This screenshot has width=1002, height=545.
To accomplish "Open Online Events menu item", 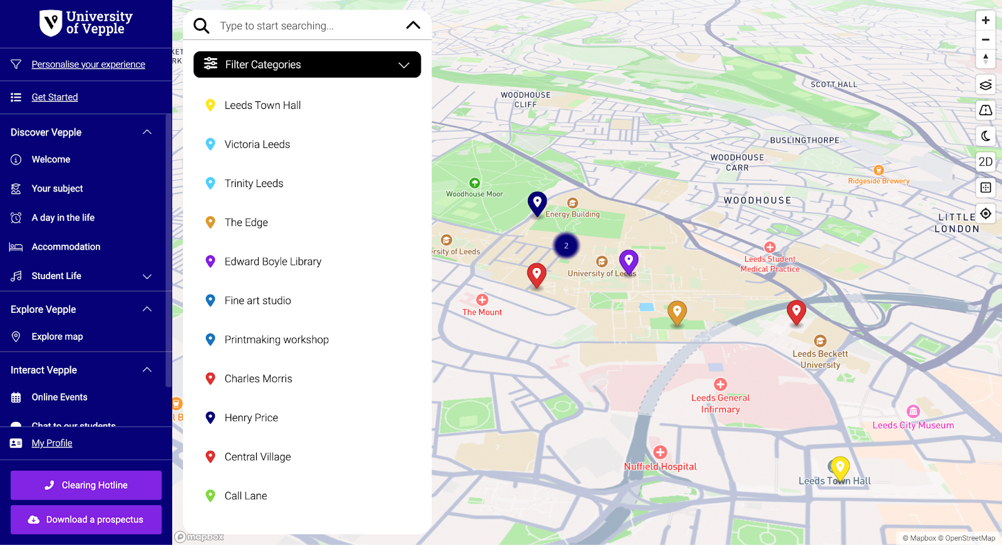I will click(59, 397).
